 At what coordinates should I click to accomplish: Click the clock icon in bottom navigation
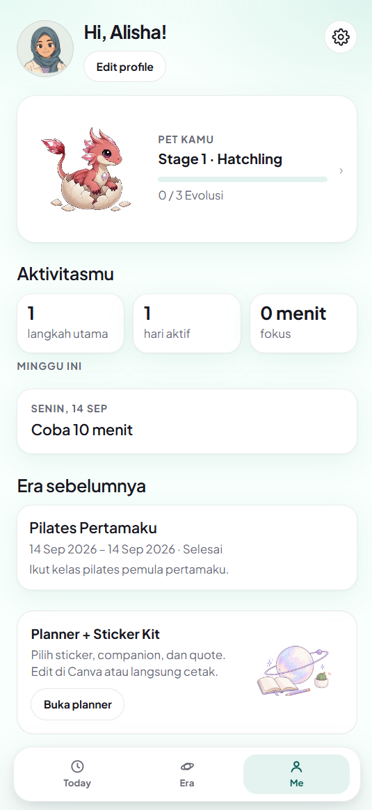point(77,767)
